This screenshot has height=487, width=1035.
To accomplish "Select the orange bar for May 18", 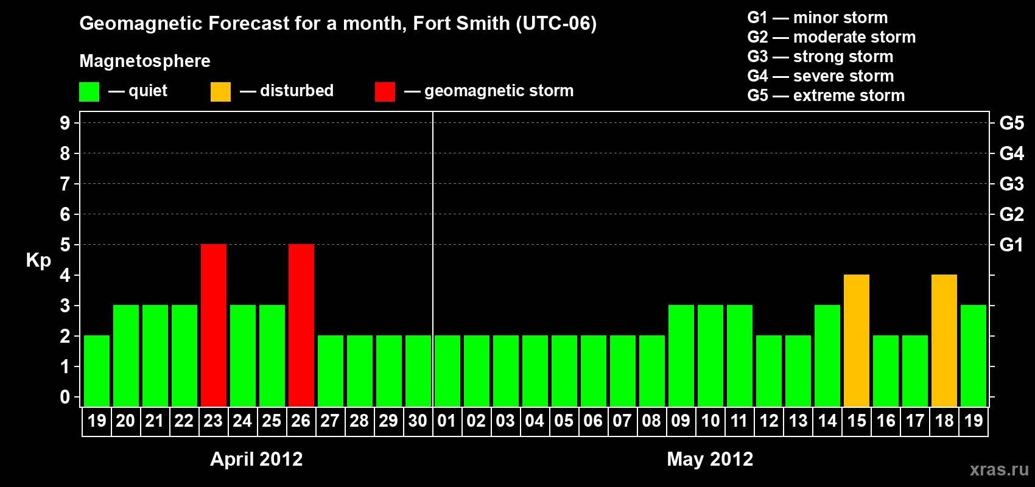I will (x=944, y=341).
